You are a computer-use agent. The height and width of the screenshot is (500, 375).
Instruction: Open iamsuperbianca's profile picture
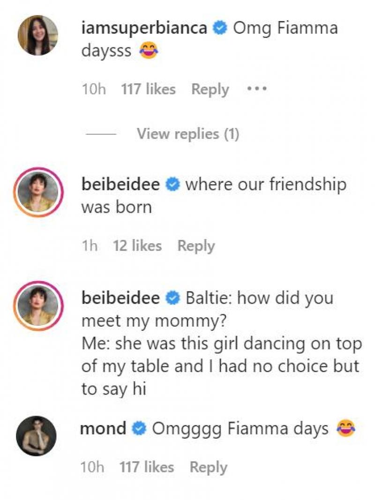(38, 35)
